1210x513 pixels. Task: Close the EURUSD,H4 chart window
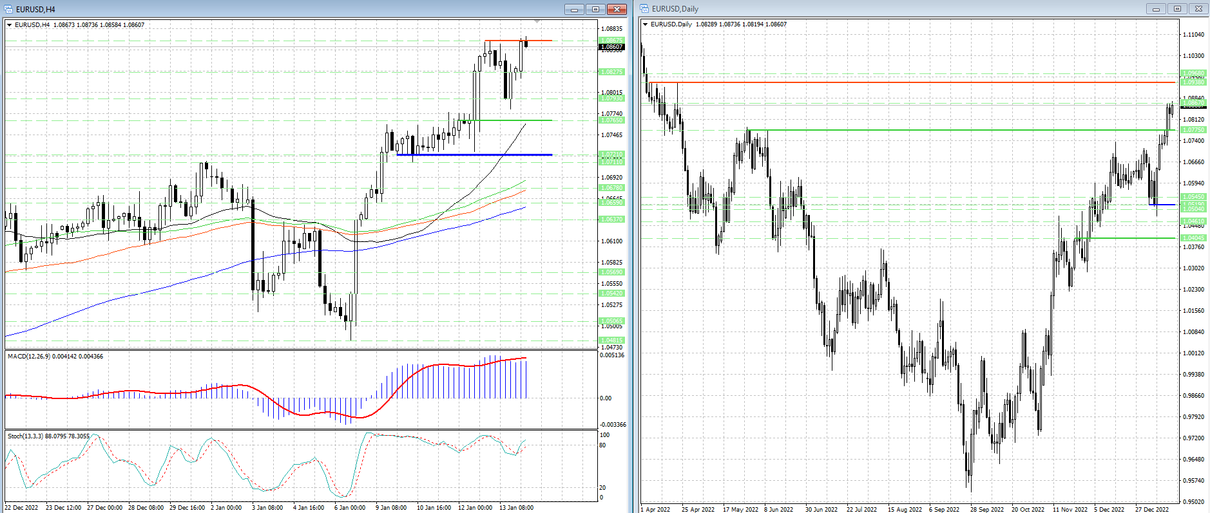[x=617, y=9]
